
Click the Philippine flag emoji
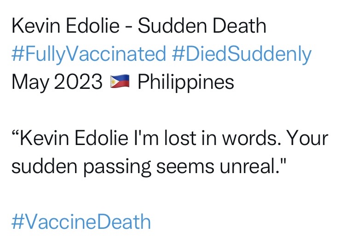[x=120, y=83]
